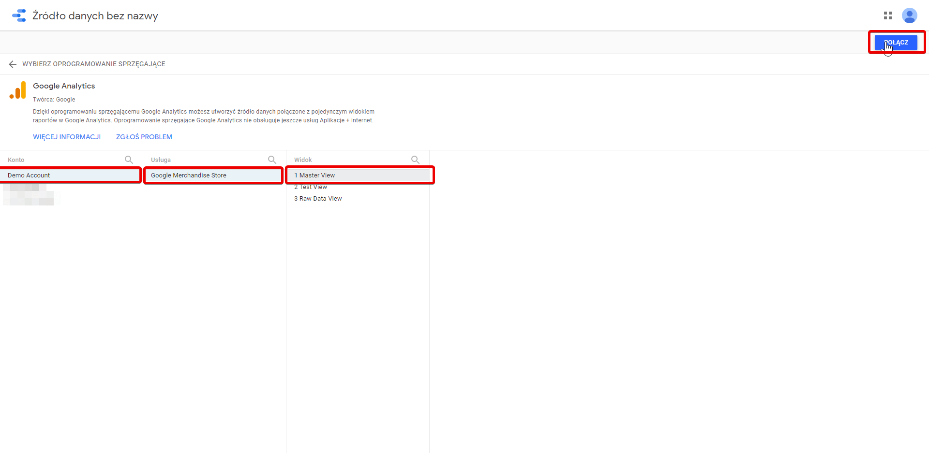Image resolution: width=929 pixels, height=453 pixels.
Task: Open the Google apps grid
Action: [888, 15]
